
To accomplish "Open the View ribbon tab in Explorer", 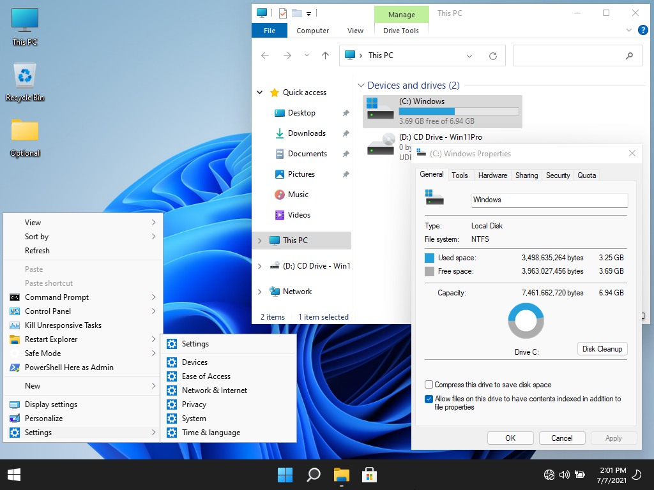I will pos(355,31).
